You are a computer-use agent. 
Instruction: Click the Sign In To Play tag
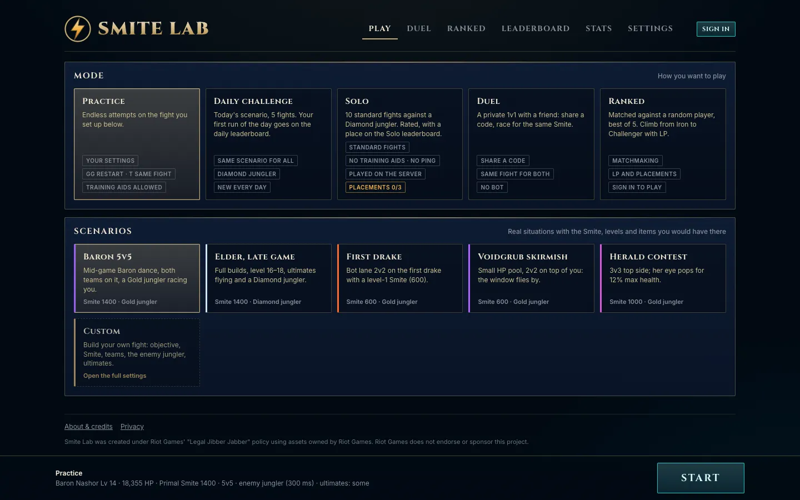click(637, 187)
